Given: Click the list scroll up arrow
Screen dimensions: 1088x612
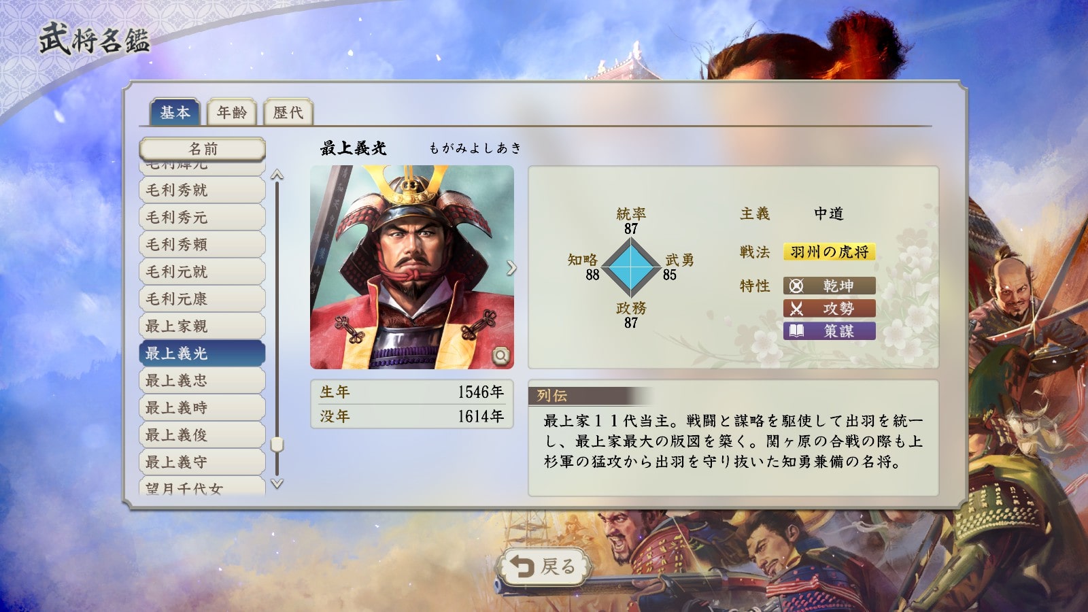Looking at the screenshot, I should pos(277,175).
